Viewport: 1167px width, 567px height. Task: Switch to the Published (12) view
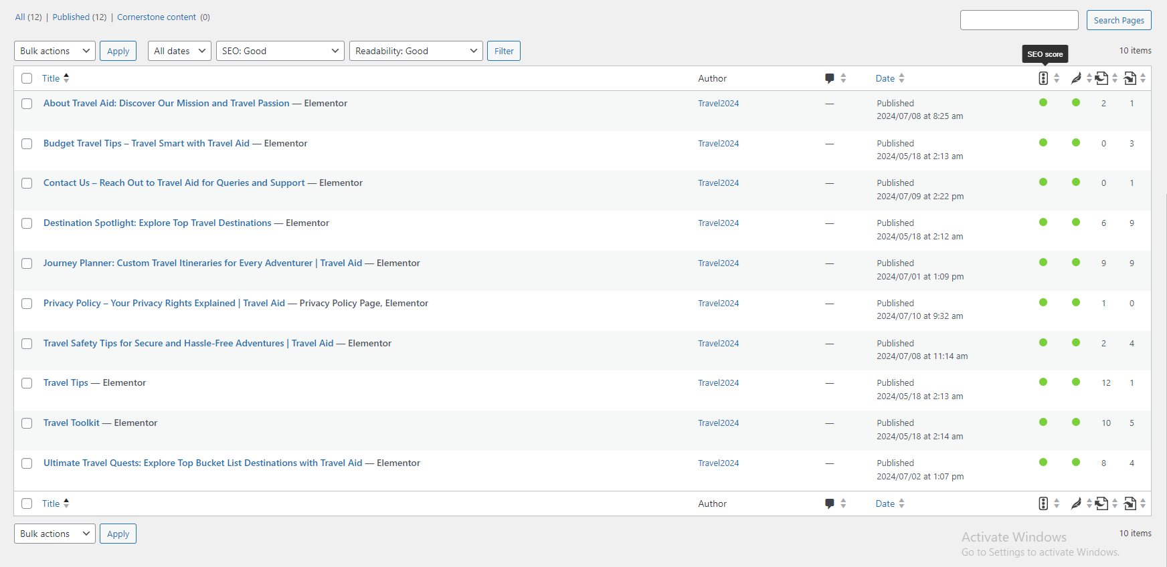79,17
